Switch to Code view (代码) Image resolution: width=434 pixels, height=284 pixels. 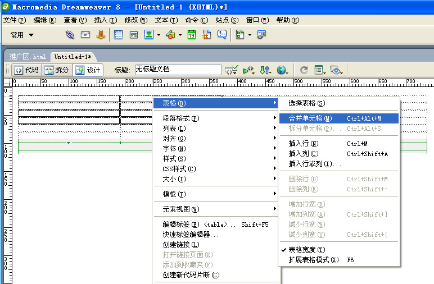tap(27, 70)
